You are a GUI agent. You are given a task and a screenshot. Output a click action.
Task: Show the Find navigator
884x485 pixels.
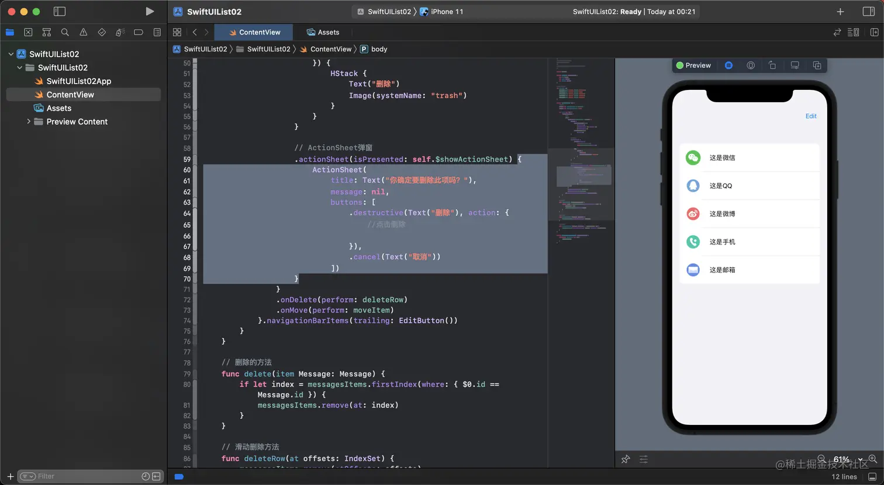(x=65, y=32)
